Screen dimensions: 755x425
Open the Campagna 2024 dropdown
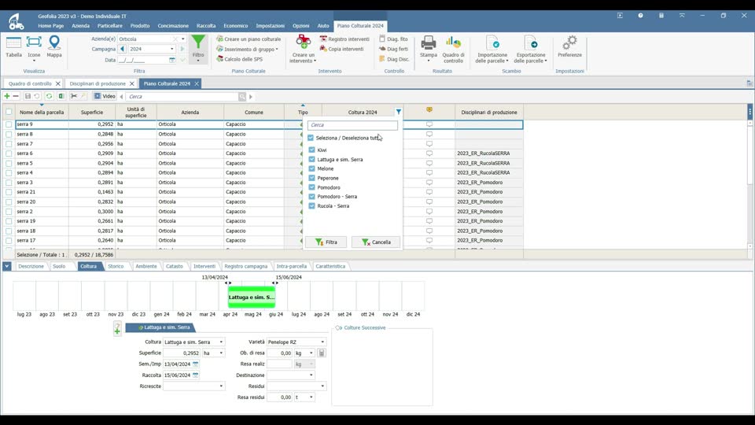172,49
